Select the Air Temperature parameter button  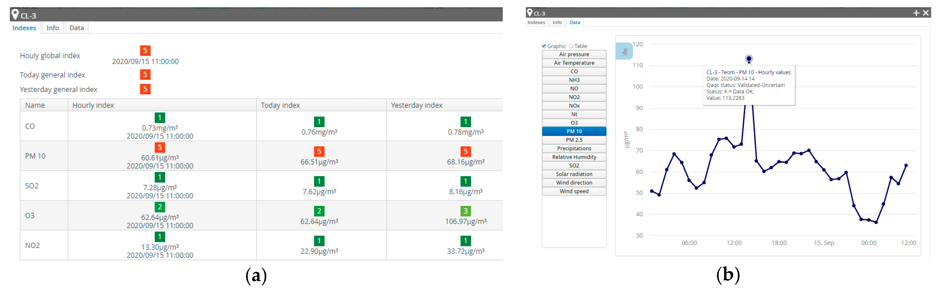click(574, 63)
